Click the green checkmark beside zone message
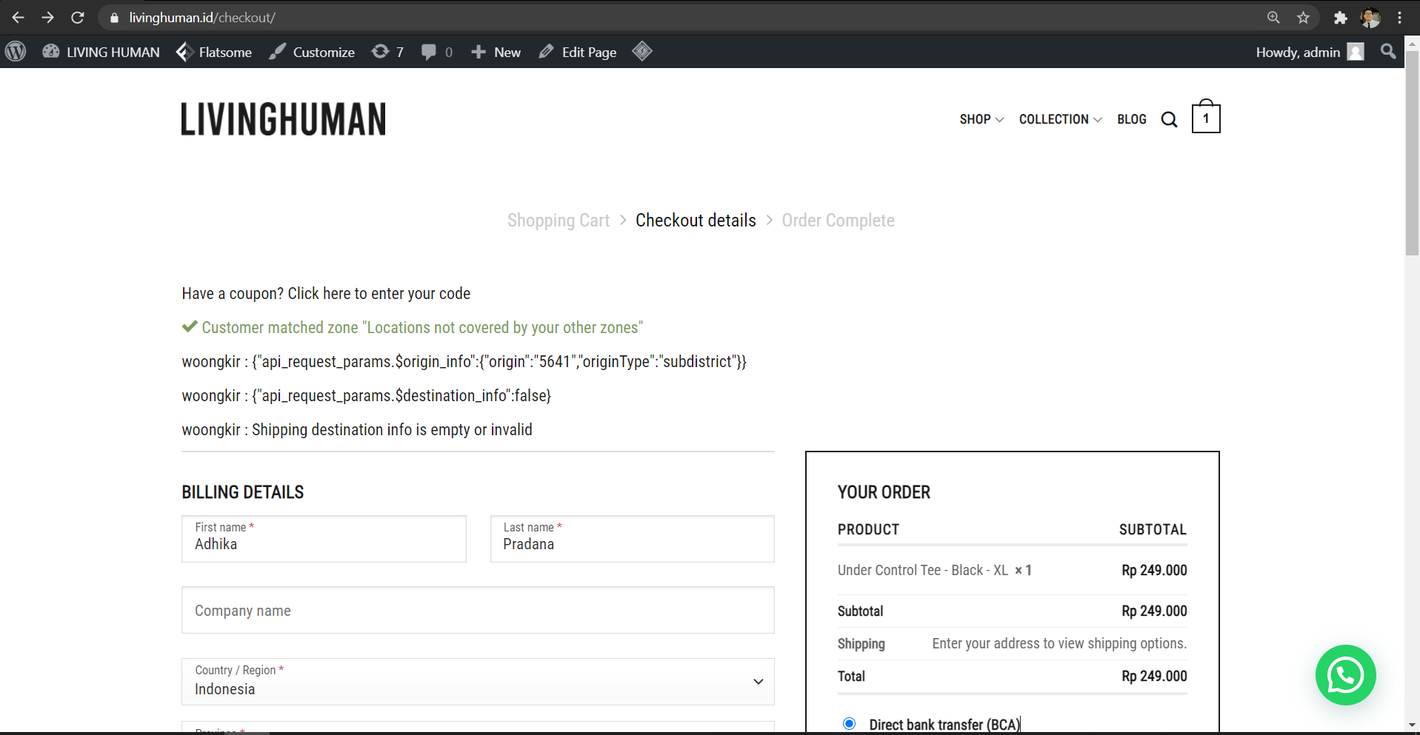This screenshot has width=1420, height=735. (190, 326)
